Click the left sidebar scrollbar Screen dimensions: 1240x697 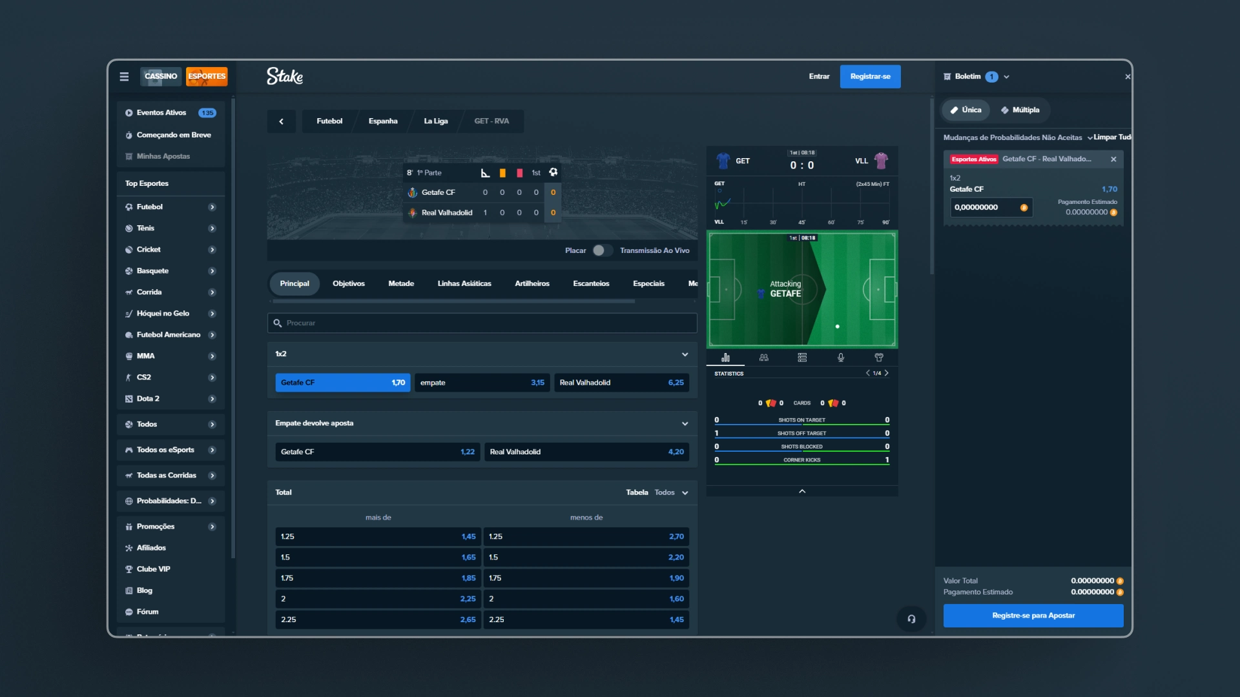[232, 329]
